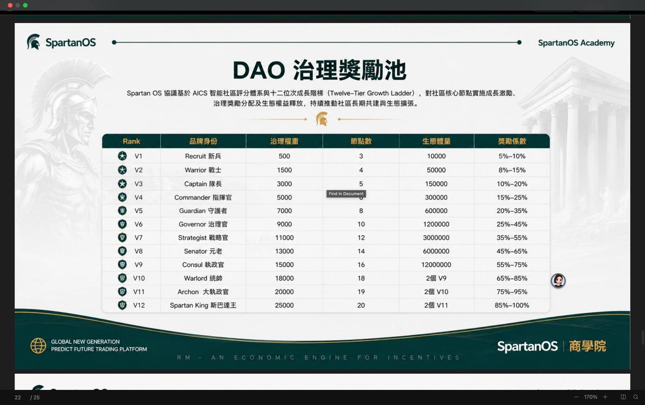Image resolution: width=645 pixels, height=405 pixels.
Task: Select the 獎勵係數 column header
Action: click(512, 141)
